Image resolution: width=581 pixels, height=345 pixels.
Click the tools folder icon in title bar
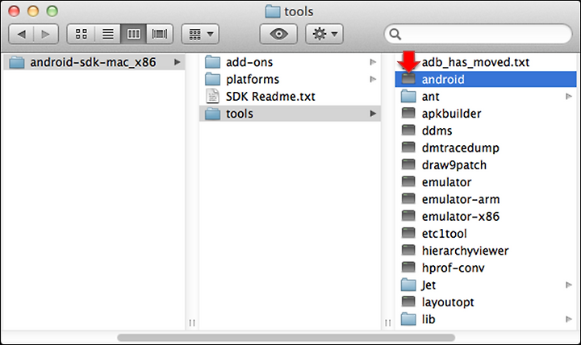point(273,11)
